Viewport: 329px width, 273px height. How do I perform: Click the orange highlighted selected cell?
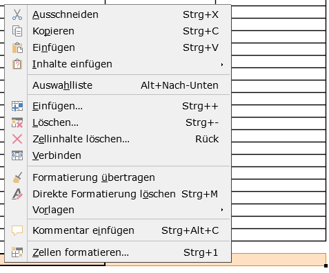279,259
